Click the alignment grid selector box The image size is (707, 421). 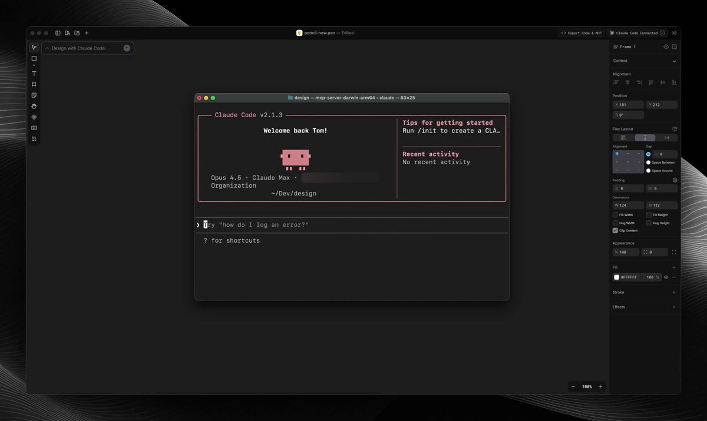coord(628,161)
